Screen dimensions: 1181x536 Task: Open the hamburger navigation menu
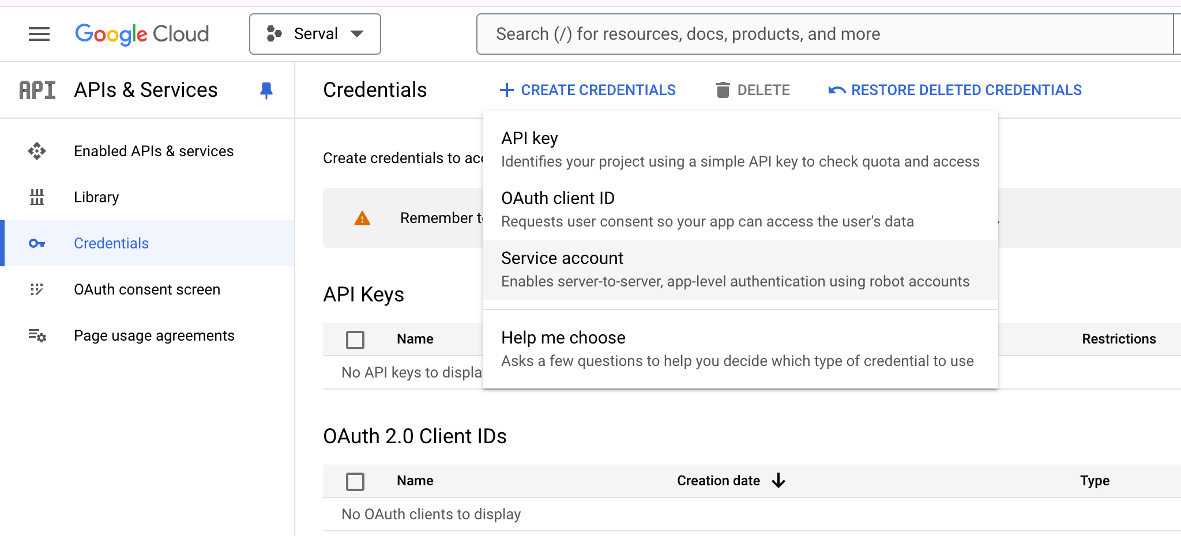point(39,34)
